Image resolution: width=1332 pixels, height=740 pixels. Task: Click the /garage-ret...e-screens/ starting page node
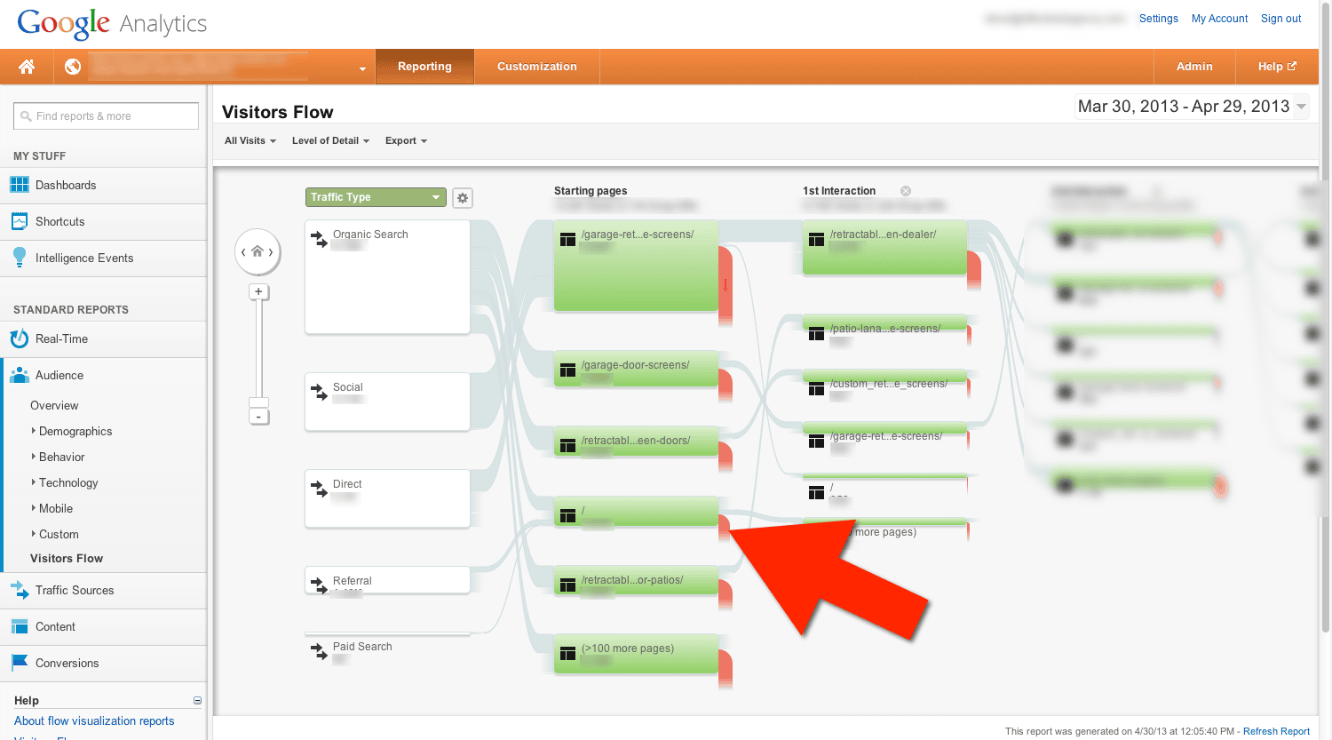(636, 266)
